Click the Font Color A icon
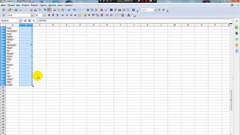 [129, 15]
